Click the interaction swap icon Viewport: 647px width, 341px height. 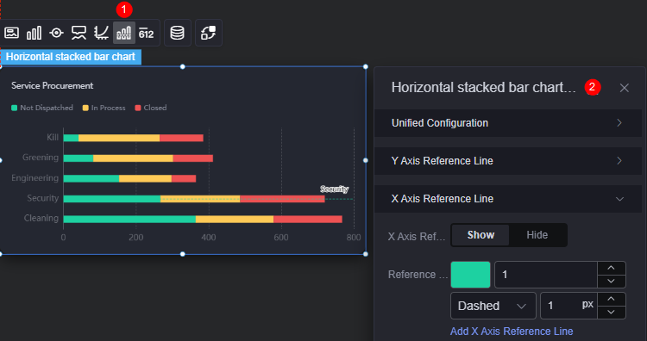click(209, 33)
